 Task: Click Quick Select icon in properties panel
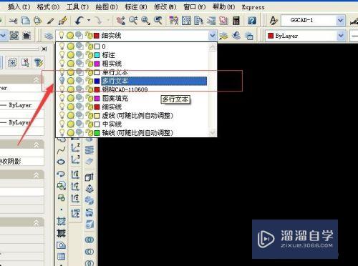(x=39, y=62)
